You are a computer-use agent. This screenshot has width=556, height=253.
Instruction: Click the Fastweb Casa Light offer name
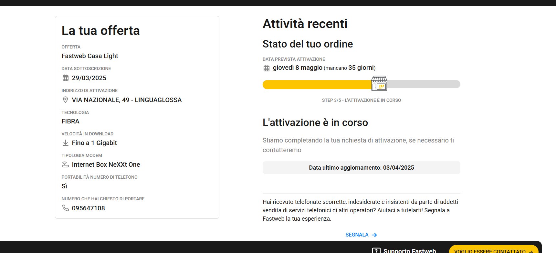pyautogui.click(x=90, y=56)
